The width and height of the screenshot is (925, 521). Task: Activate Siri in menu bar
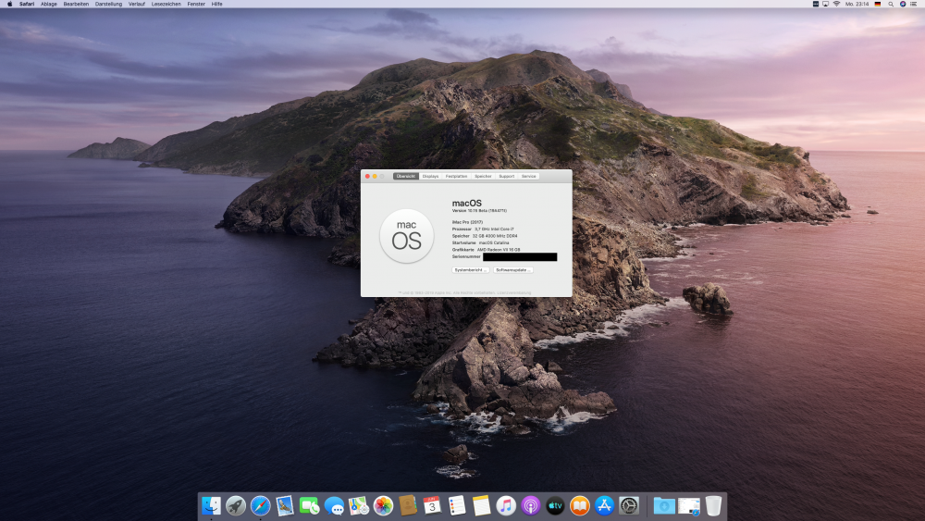[x=903, y=4]
